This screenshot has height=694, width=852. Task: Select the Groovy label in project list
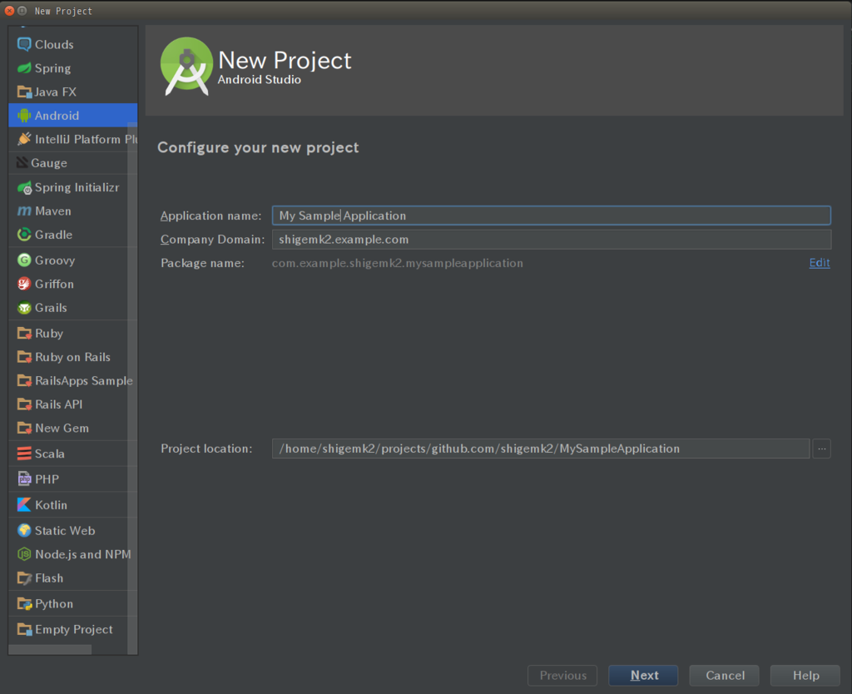[x=55, y=260]
